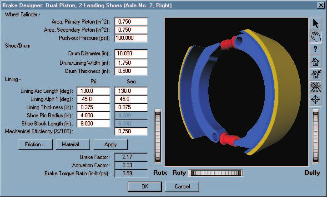Click the secondary Lining Arc Length field
327x197 pixels.
[131, 91]
